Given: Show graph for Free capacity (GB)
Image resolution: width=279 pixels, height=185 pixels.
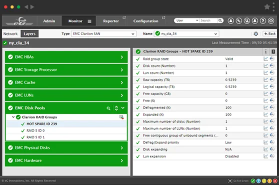Looking at the screenshot, I should point(265,93).
